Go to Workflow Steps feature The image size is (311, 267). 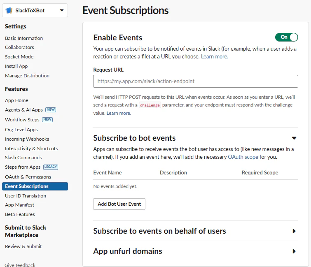[22, 120]
